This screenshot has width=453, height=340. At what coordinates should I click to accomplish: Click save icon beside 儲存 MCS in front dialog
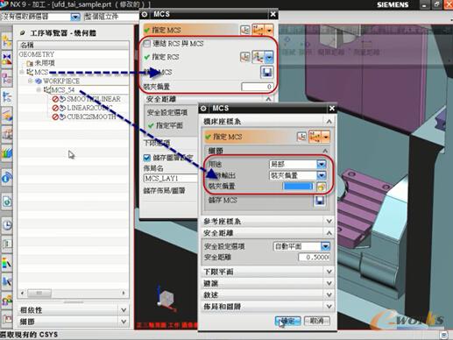coord(319,201)
